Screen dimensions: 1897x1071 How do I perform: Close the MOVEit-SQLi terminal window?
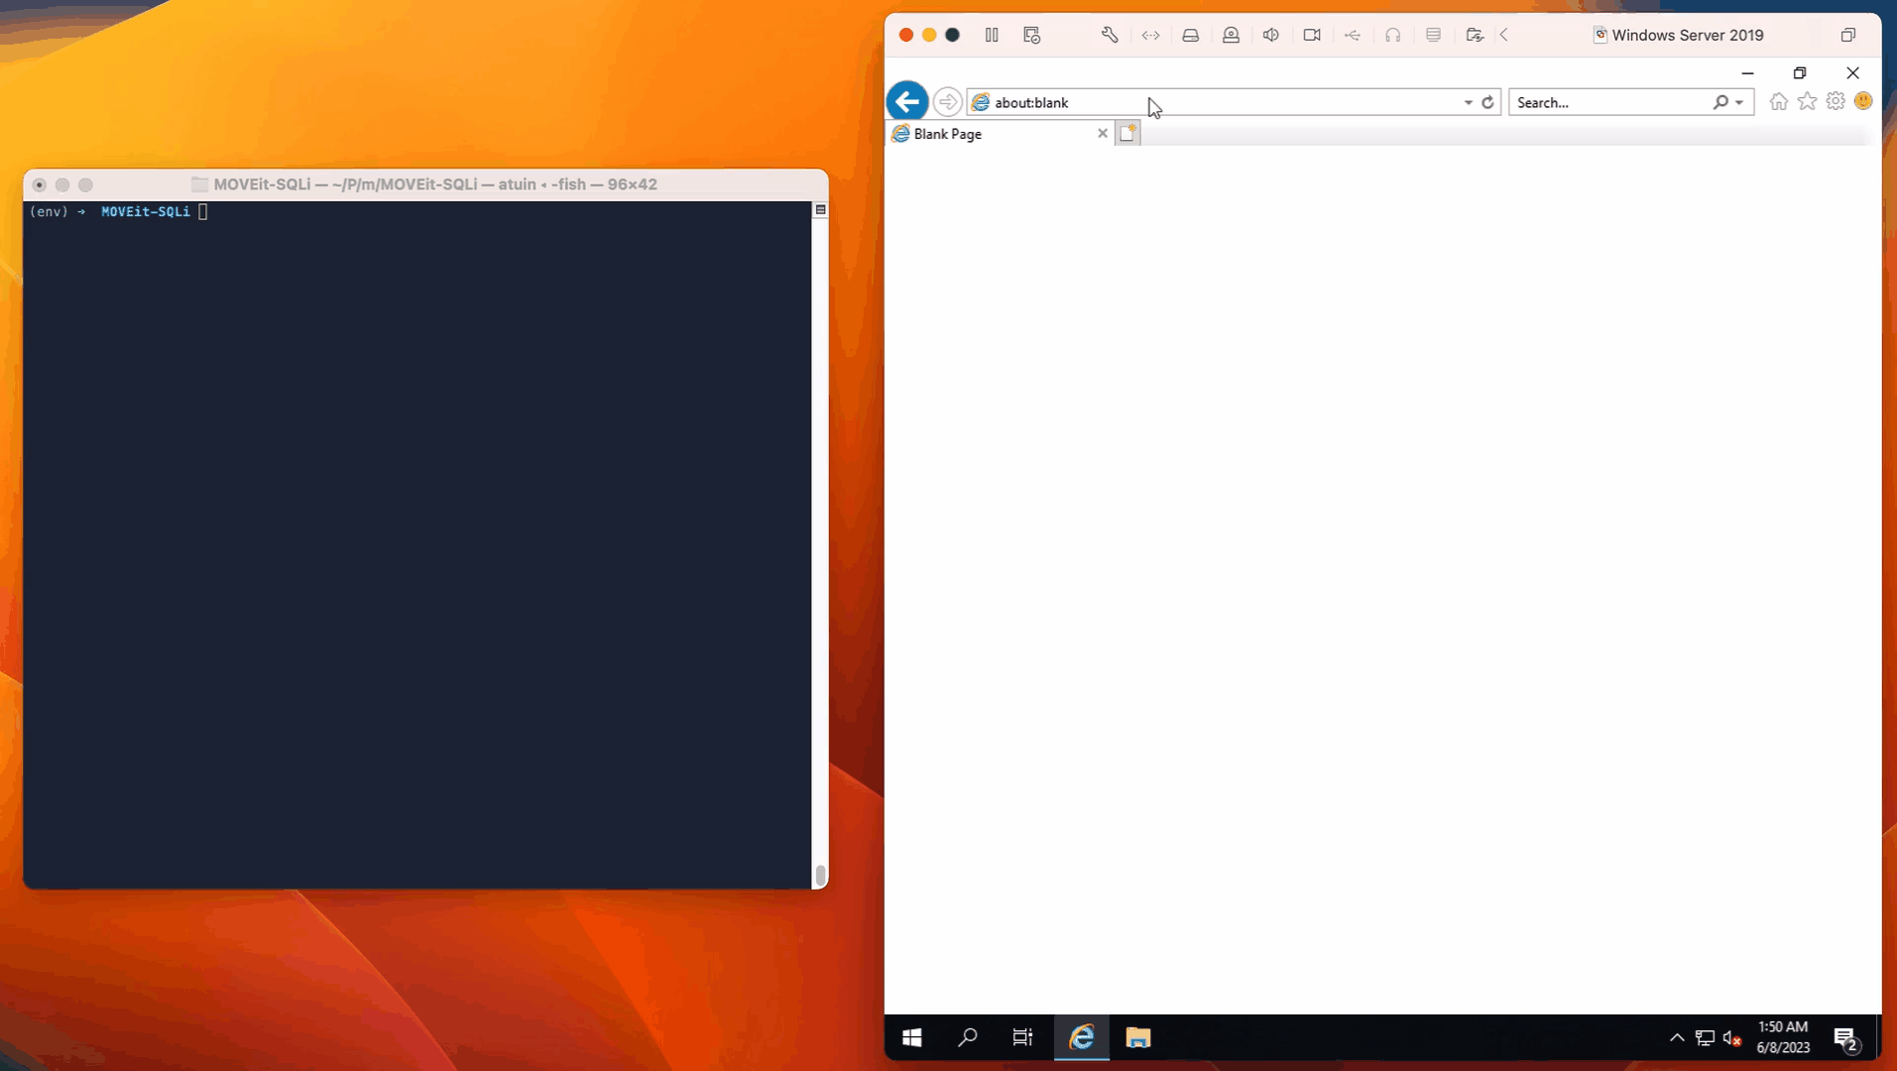(x=40, y=184)
